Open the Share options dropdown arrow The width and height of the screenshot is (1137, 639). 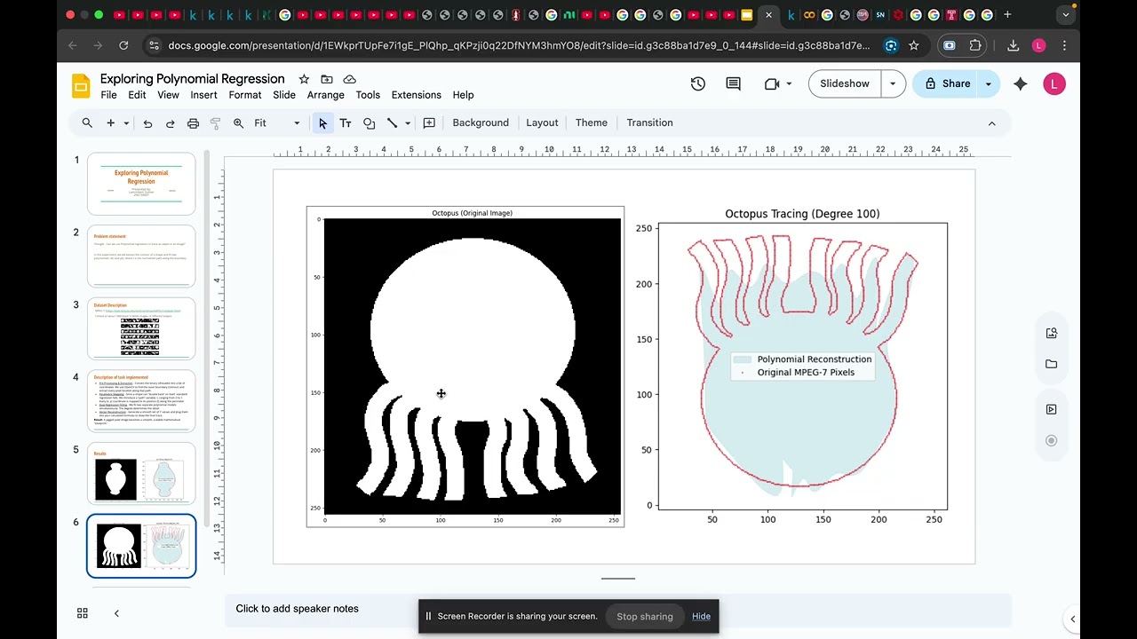(988, 83)
